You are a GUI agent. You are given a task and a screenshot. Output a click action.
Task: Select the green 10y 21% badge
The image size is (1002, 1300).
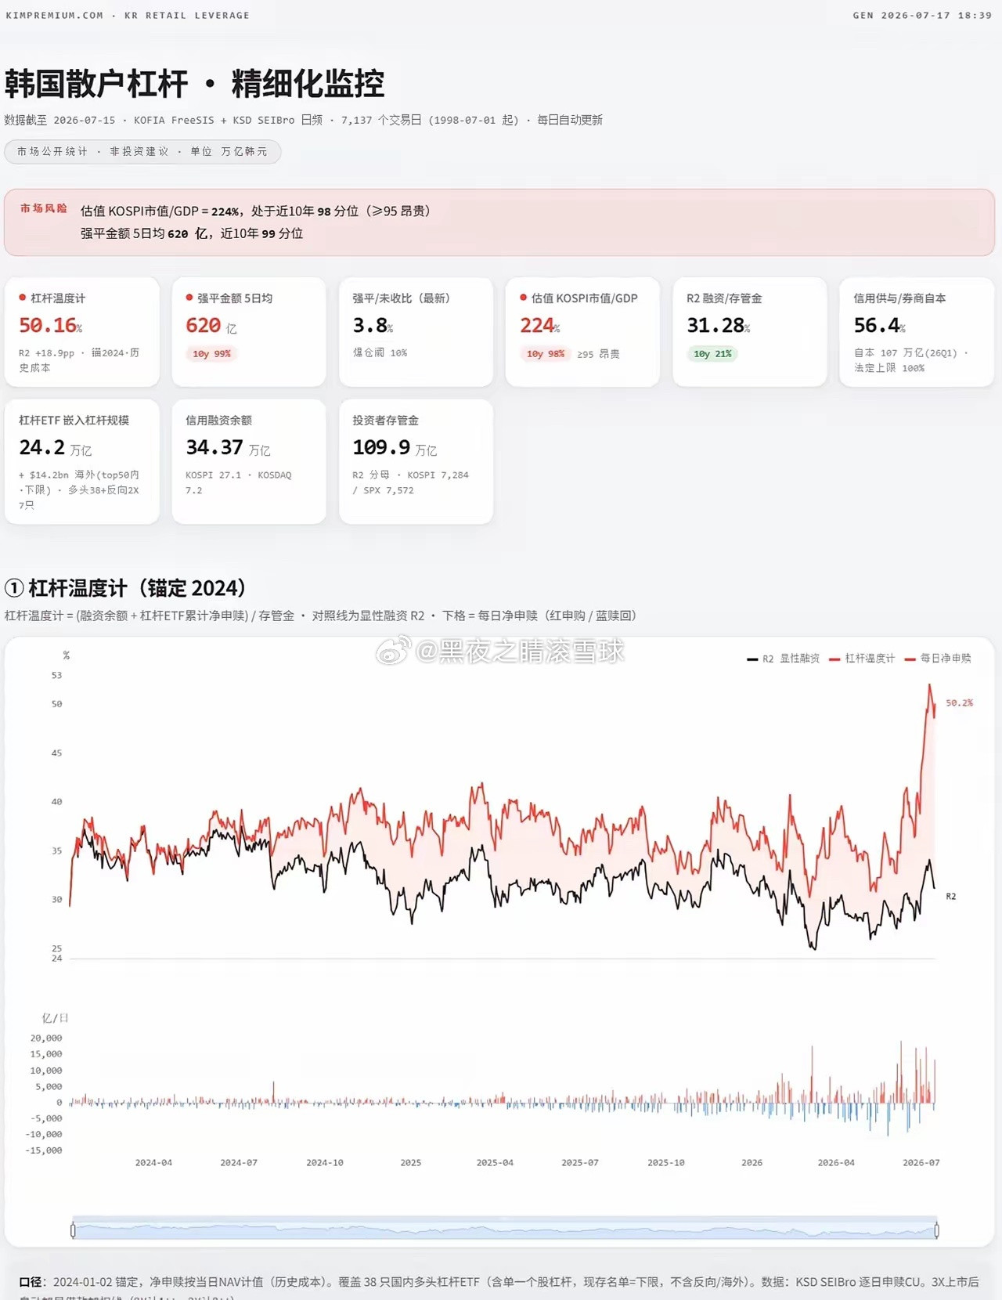712,354
